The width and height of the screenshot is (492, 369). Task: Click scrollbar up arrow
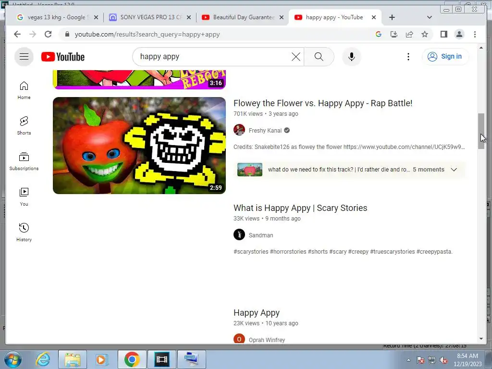coord(481,48)
